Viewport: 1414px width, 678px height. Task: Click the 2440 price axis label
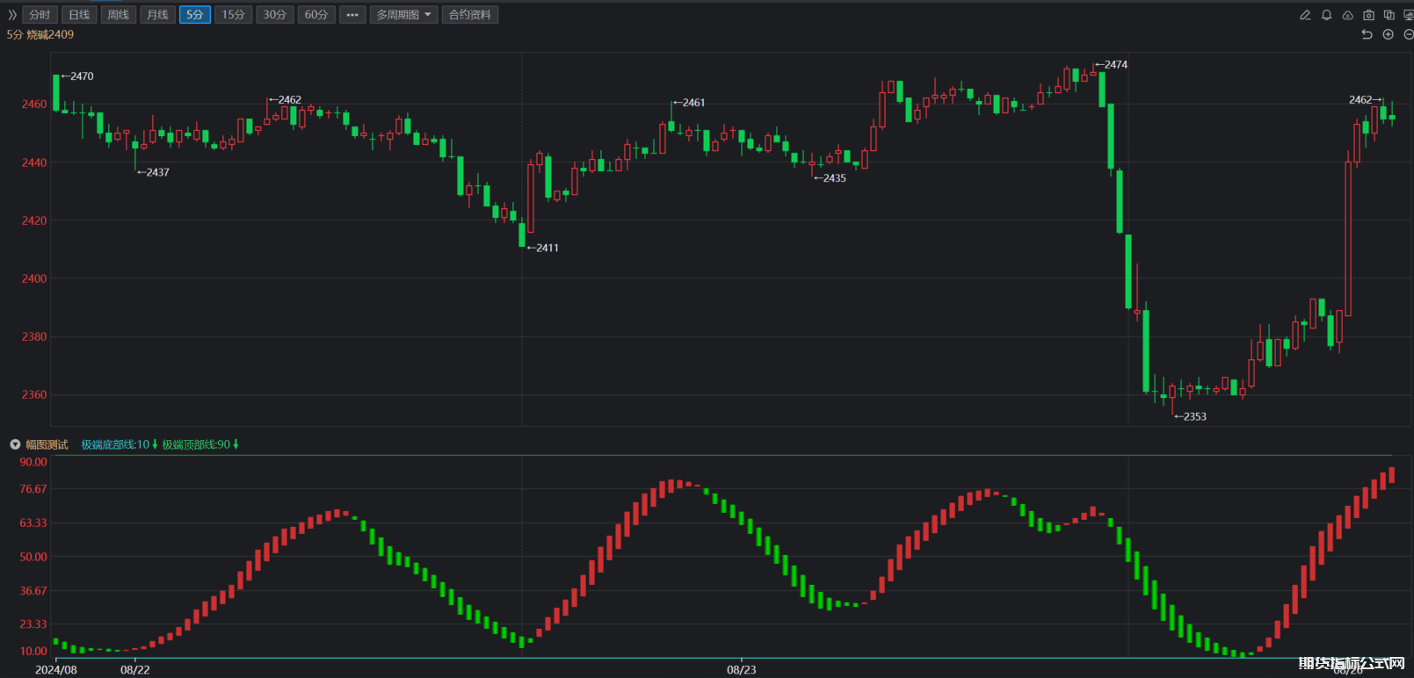[34, 162]
